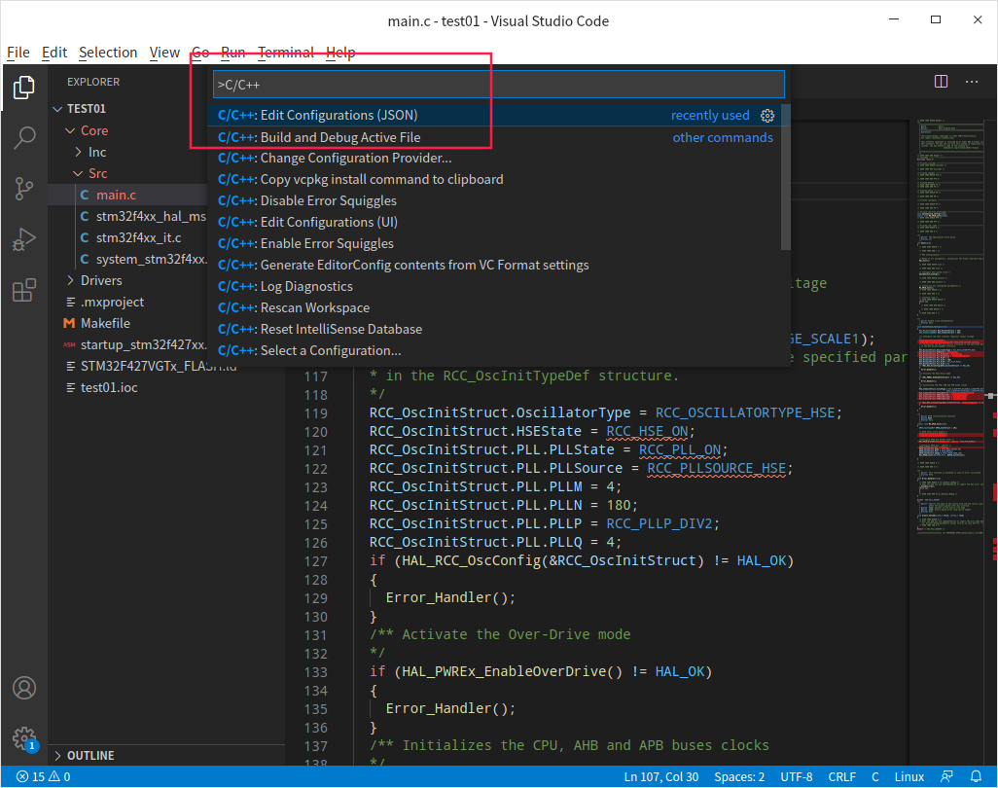The width and height of the screenshot is (998, 788).
Task: Open STM32F427VGTx_FLASH linker file
Action: (x=158, y=366)
